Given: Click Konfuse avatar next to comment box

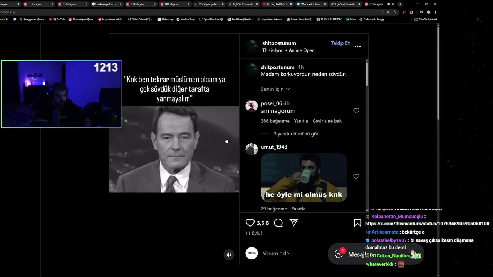Looking at the screenshot, I should tap(252, 253).
